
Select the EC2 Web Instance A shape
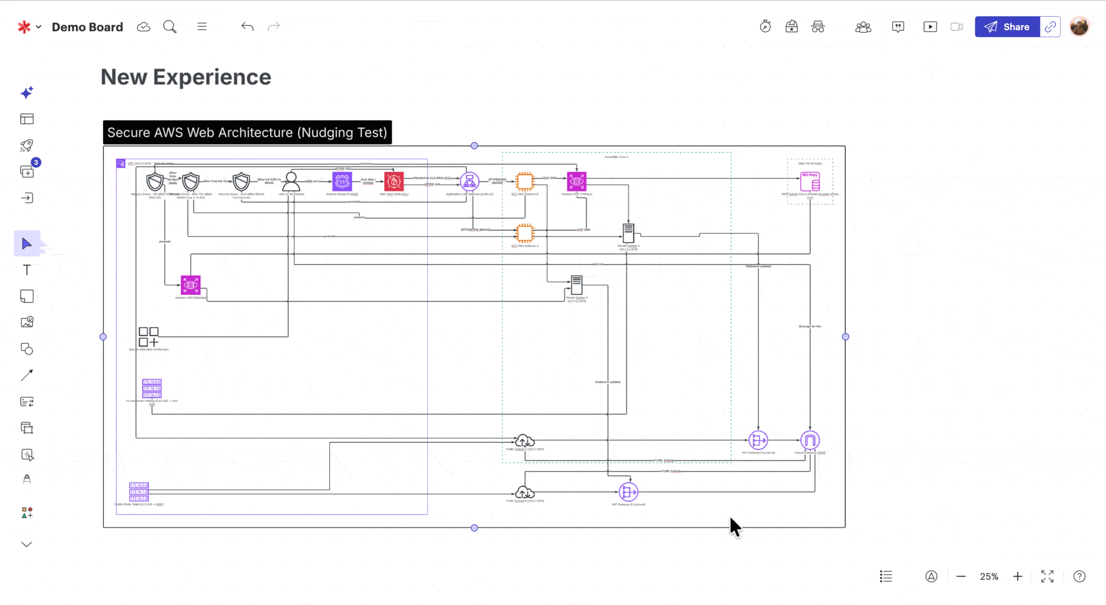tap(525, 233)
